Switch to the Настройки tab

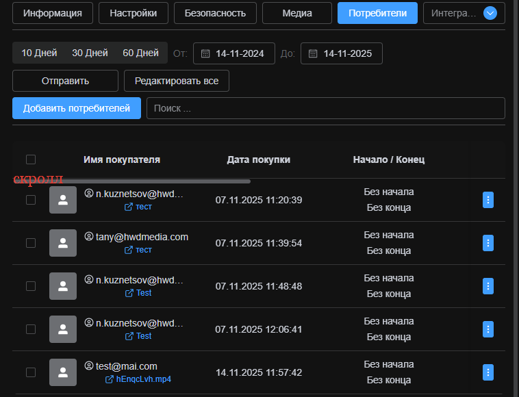(x=134, y=13)
